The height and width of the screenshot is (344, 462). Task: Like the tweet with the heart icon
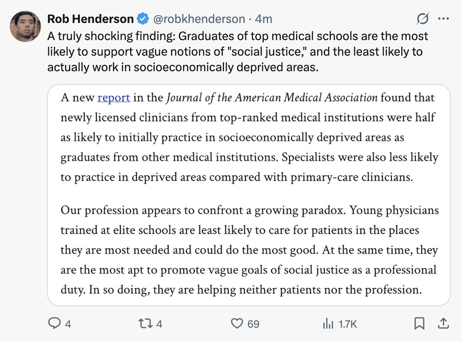[x=237, y=324]
